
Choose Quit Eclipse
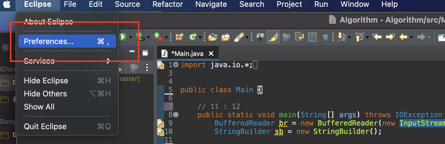tap(67, 126)
